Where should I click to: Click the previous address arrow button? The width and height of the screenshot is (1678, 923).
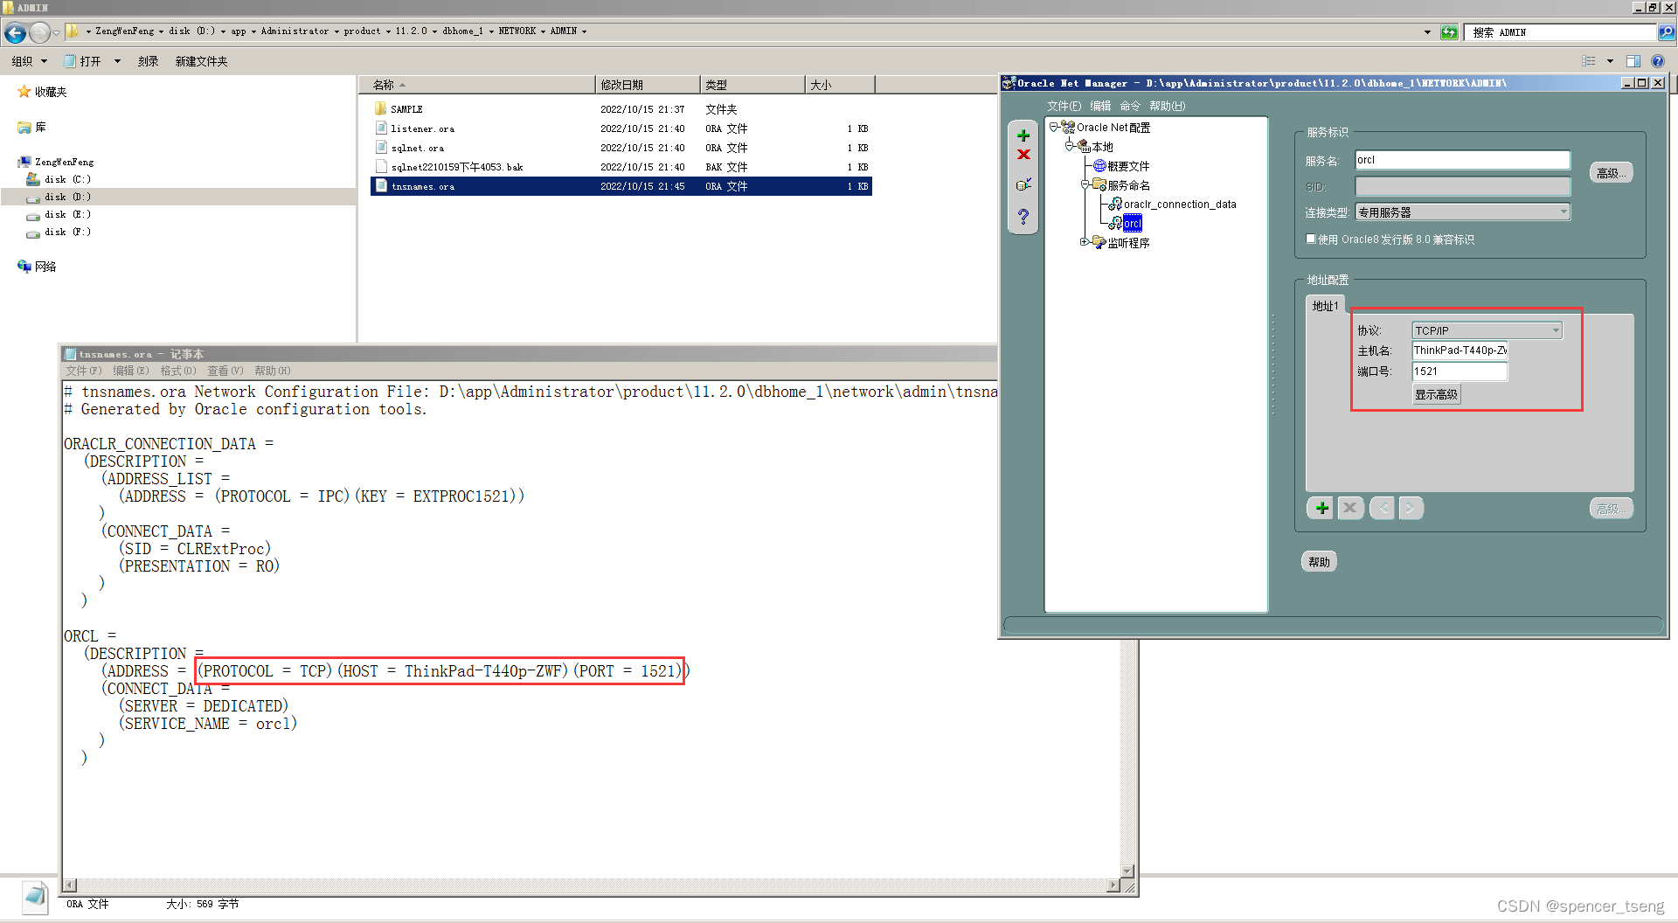click(1382, 508)
